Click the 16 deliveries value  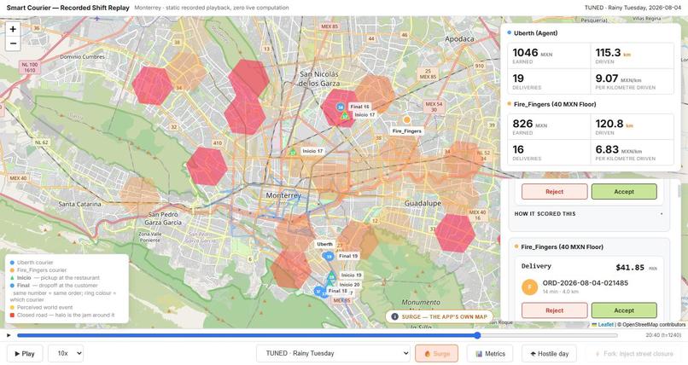pyautogui.click(x=518, y=149)
